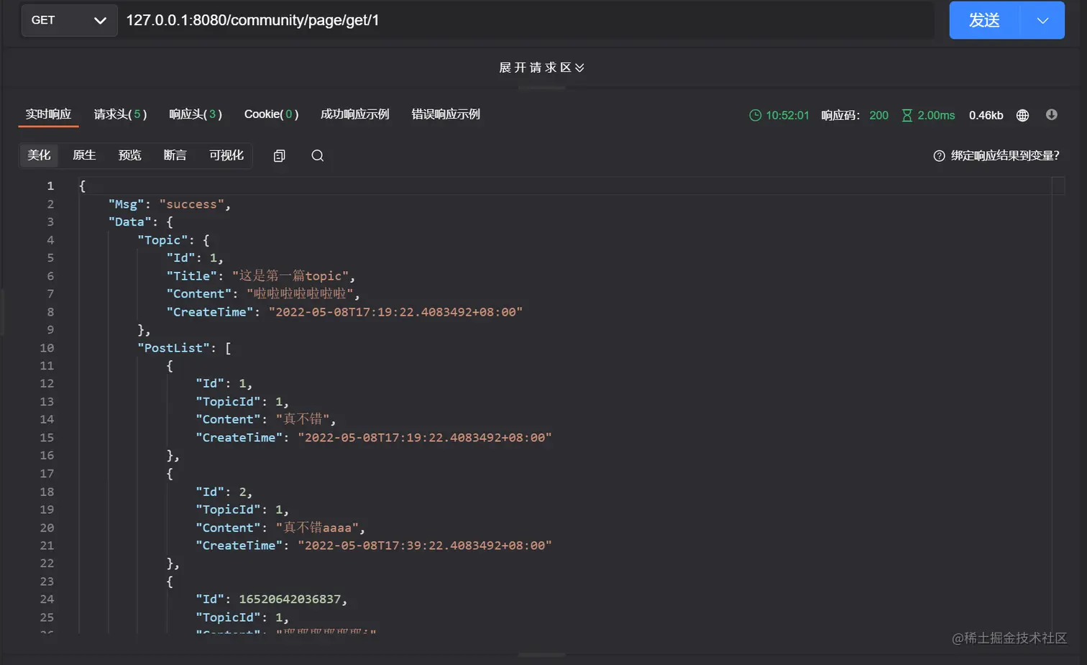The width and height of the screenshot is (1087, 665).
Task: Switch to the 错误响应示例 tab
Action: (446, 114)
